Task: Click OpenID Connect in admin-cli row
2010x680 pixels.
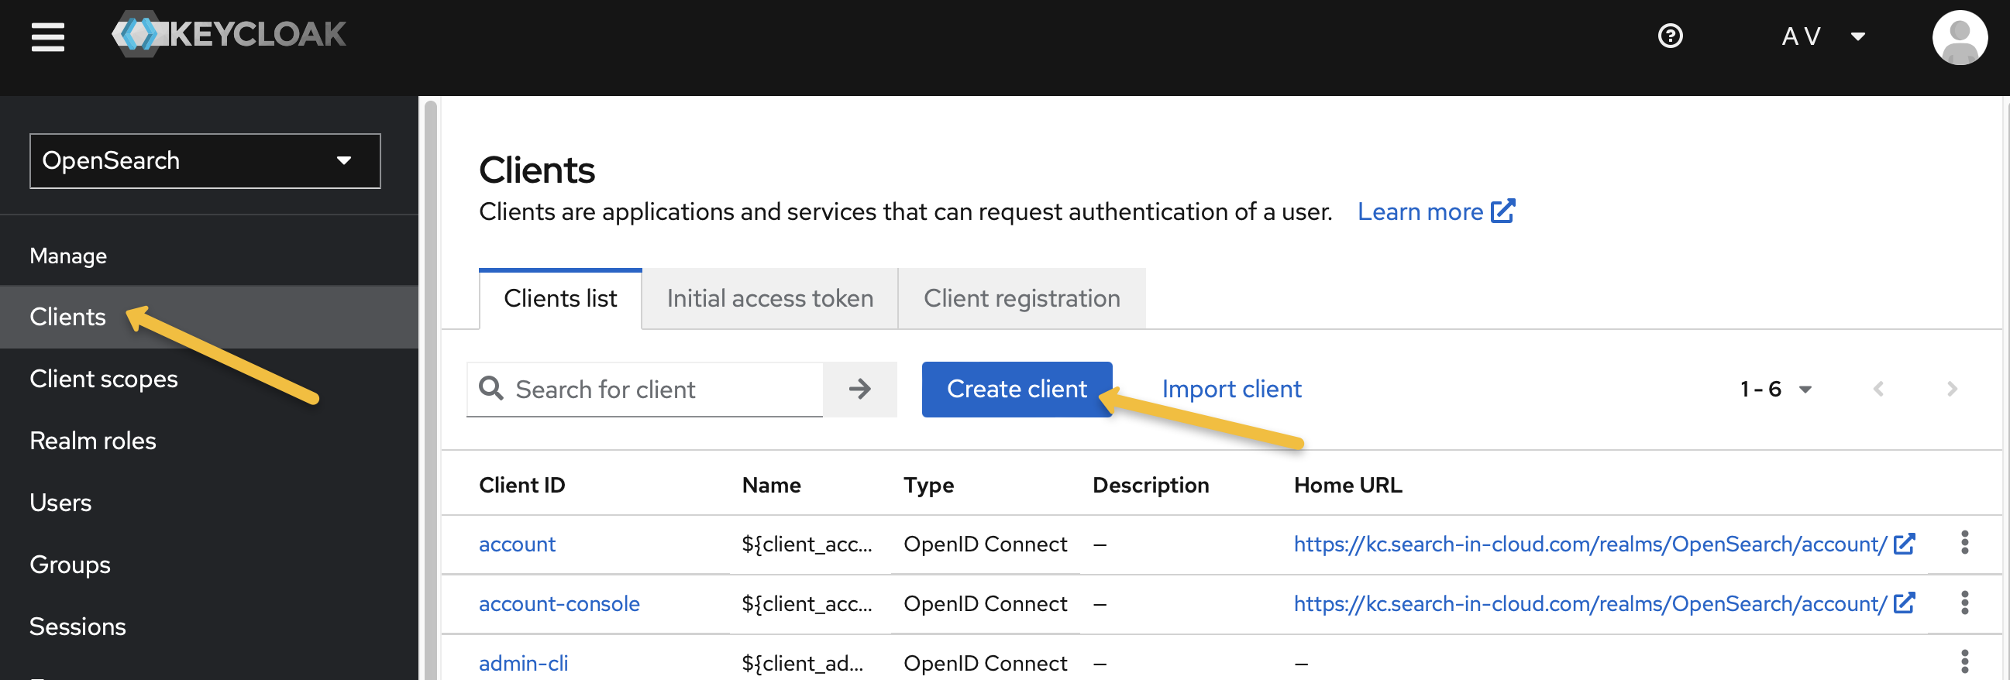Action: 986,663
